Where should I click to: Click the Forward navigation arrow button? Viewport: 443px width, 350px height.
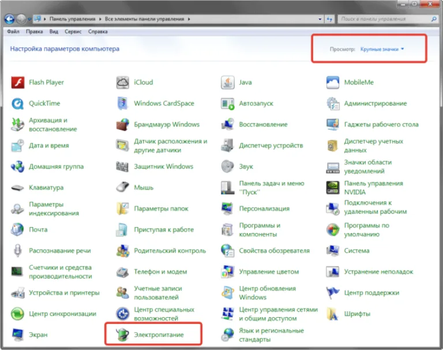pyautogui.click(x=21, y=19)
